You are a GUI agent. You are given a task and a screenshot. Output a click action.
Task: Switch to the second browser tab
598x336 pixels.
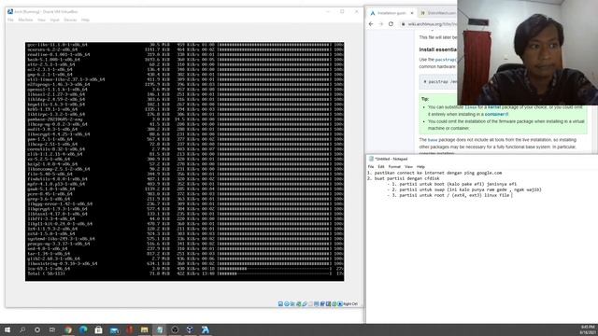(x=438, y=13)
